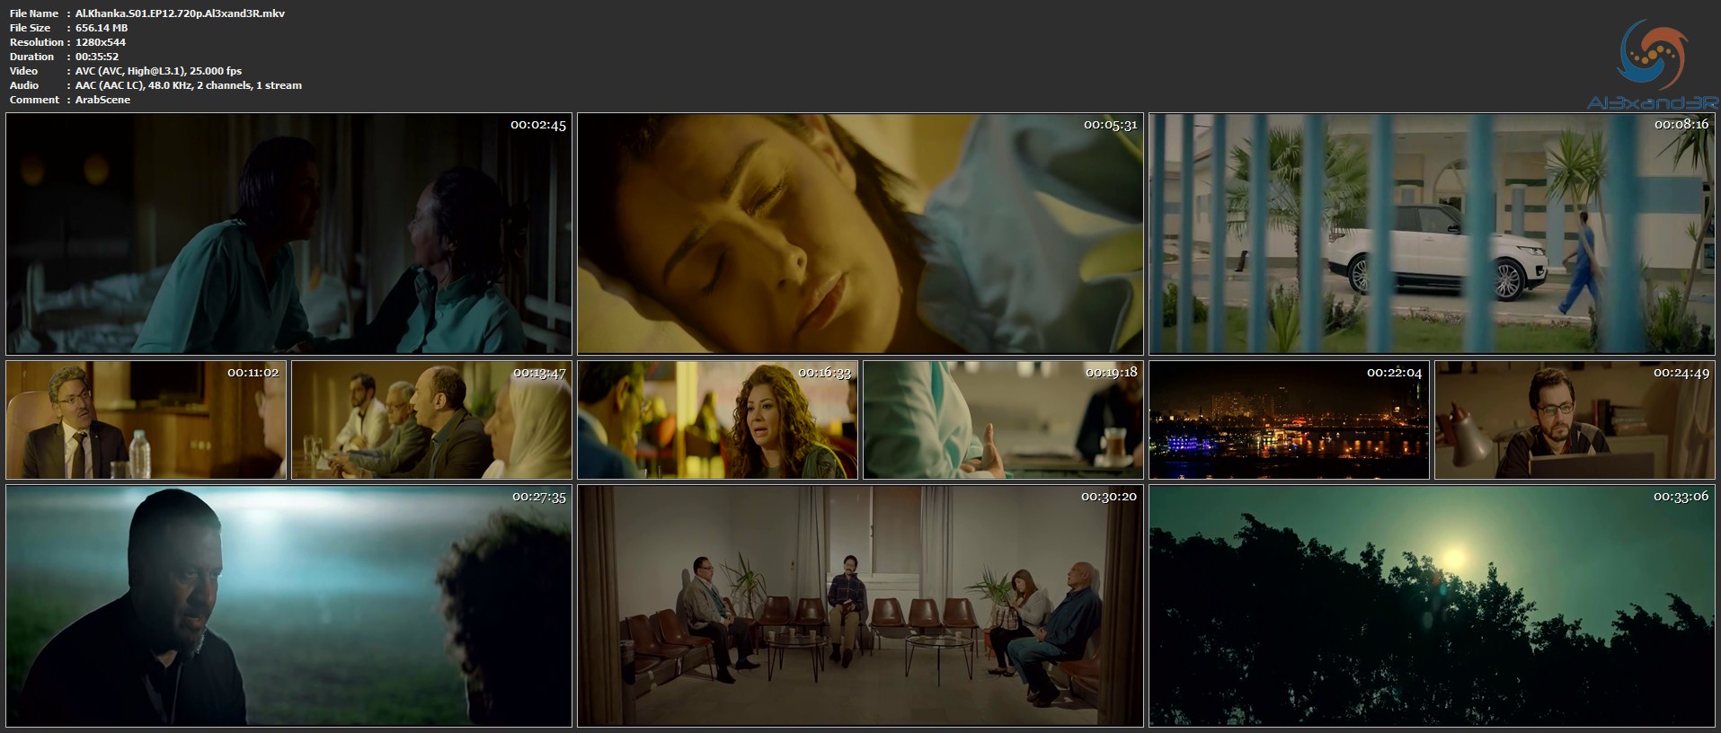The width and height of the screenshot is (1721, 733).
Task: Click the 1280x544 resolution value
Action: point(101,42)
